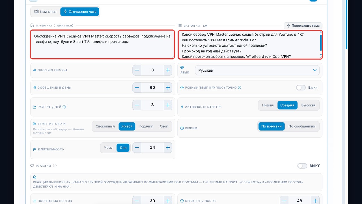Viewport: 362px width, 204px height.
Task: Click Предложить темы button
Action: [x=303, y=26]
